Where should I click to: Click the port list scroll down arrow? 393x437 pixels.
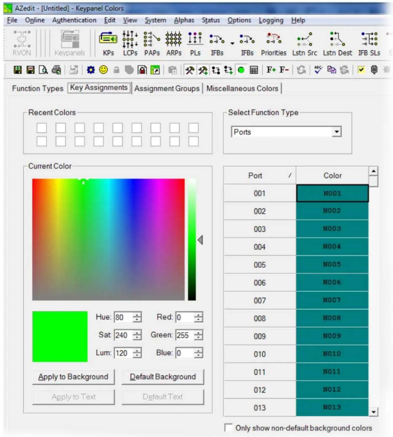tap(373, 411)
